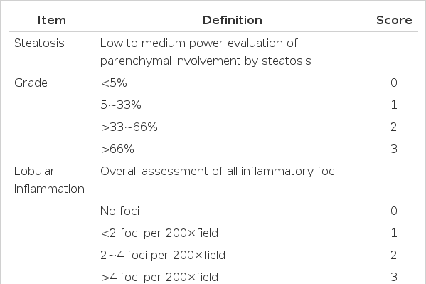The width and height of the screenshot is (426, 284).
Task: Click the <5% grade definition
Action: tap(114, 83)
